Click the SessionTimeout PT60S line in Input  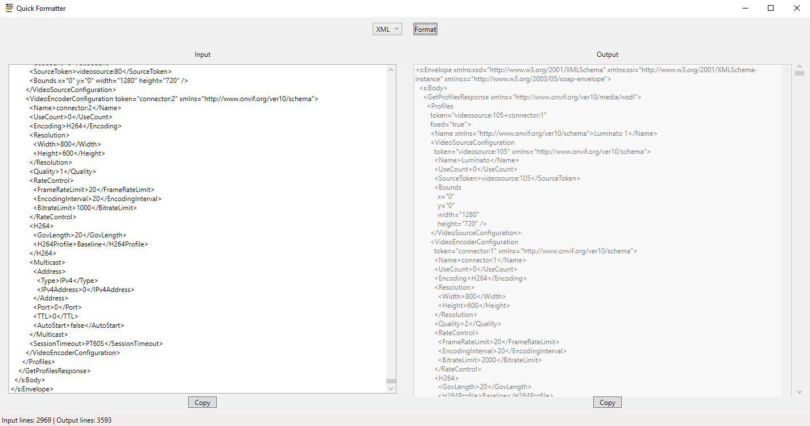(96, 344)
